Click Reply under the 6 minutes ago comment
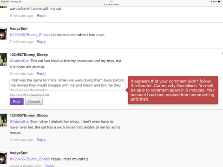Screen dimensions: 223x167 pos(41,73)
